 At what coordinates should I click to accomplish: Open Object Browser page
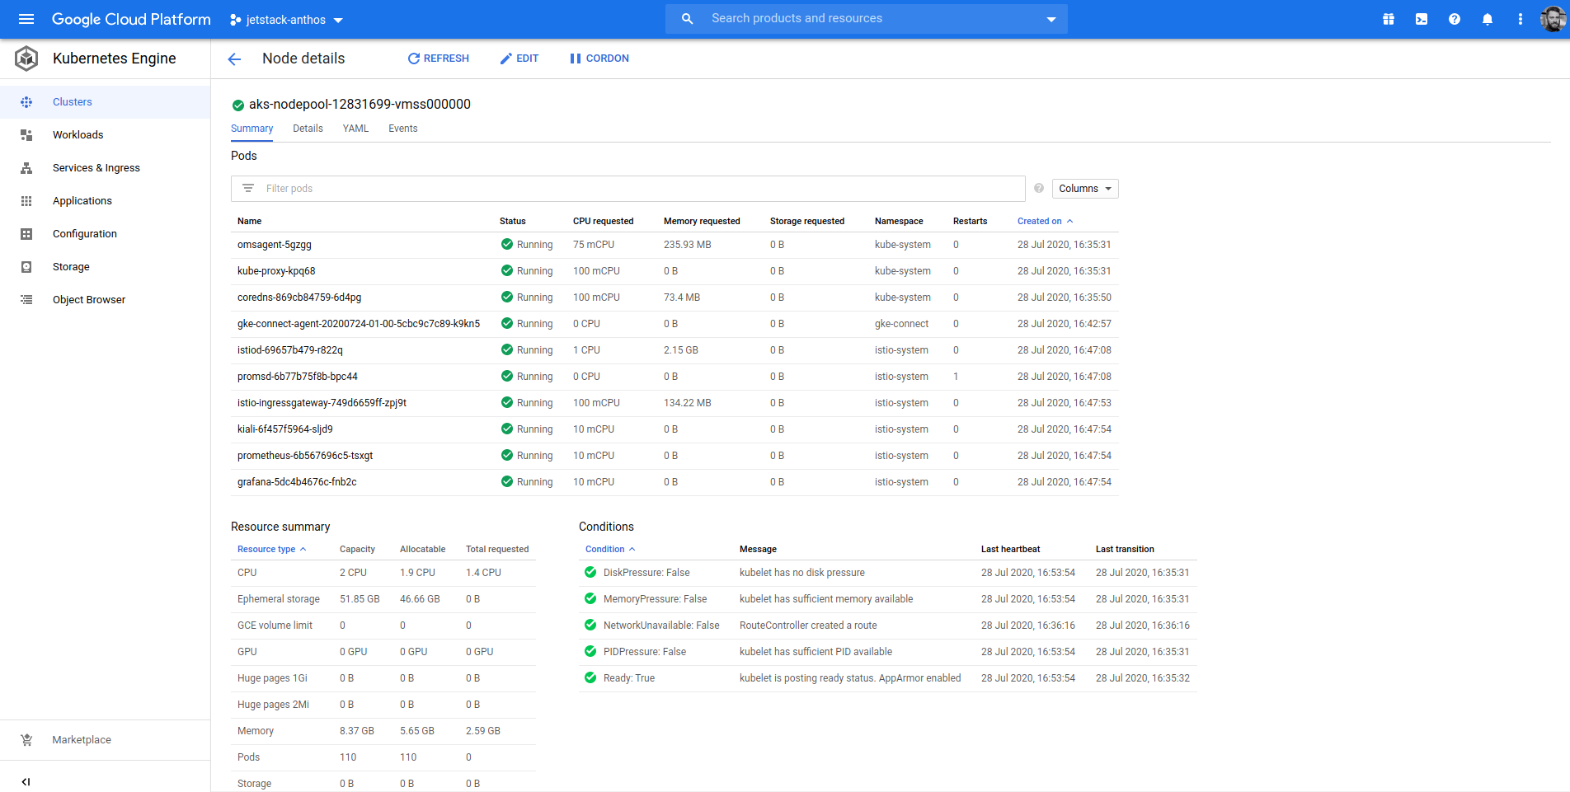coord(89,300)
